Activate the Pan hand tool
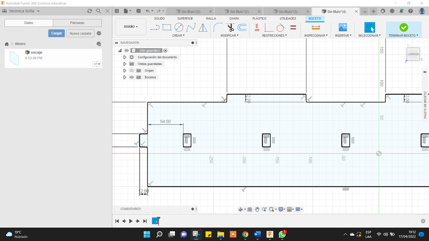Viewport: 429px width, 241px height. tap(258, 209)
